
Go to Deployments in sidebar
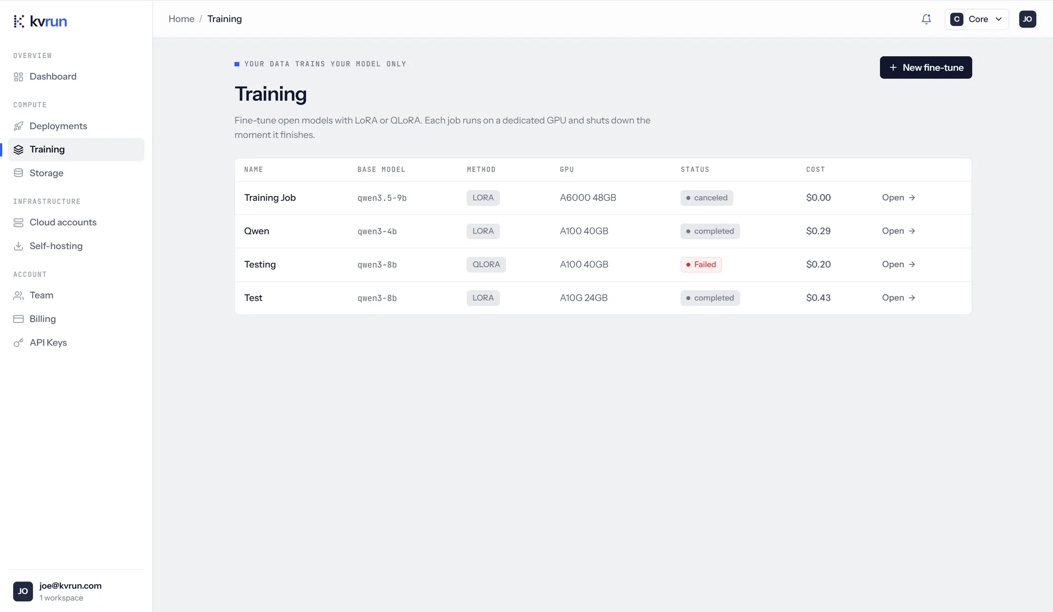pyautogui.click(x=76, y=126)
